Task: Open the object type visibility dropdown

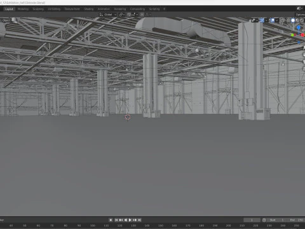Action: 255,20
